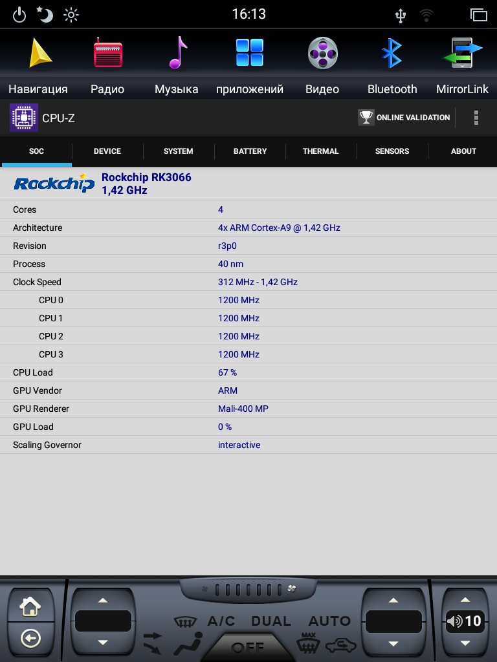Tap the Back arrow button
This screenshot has height=662, width=497.
click(x=30, y=638)
